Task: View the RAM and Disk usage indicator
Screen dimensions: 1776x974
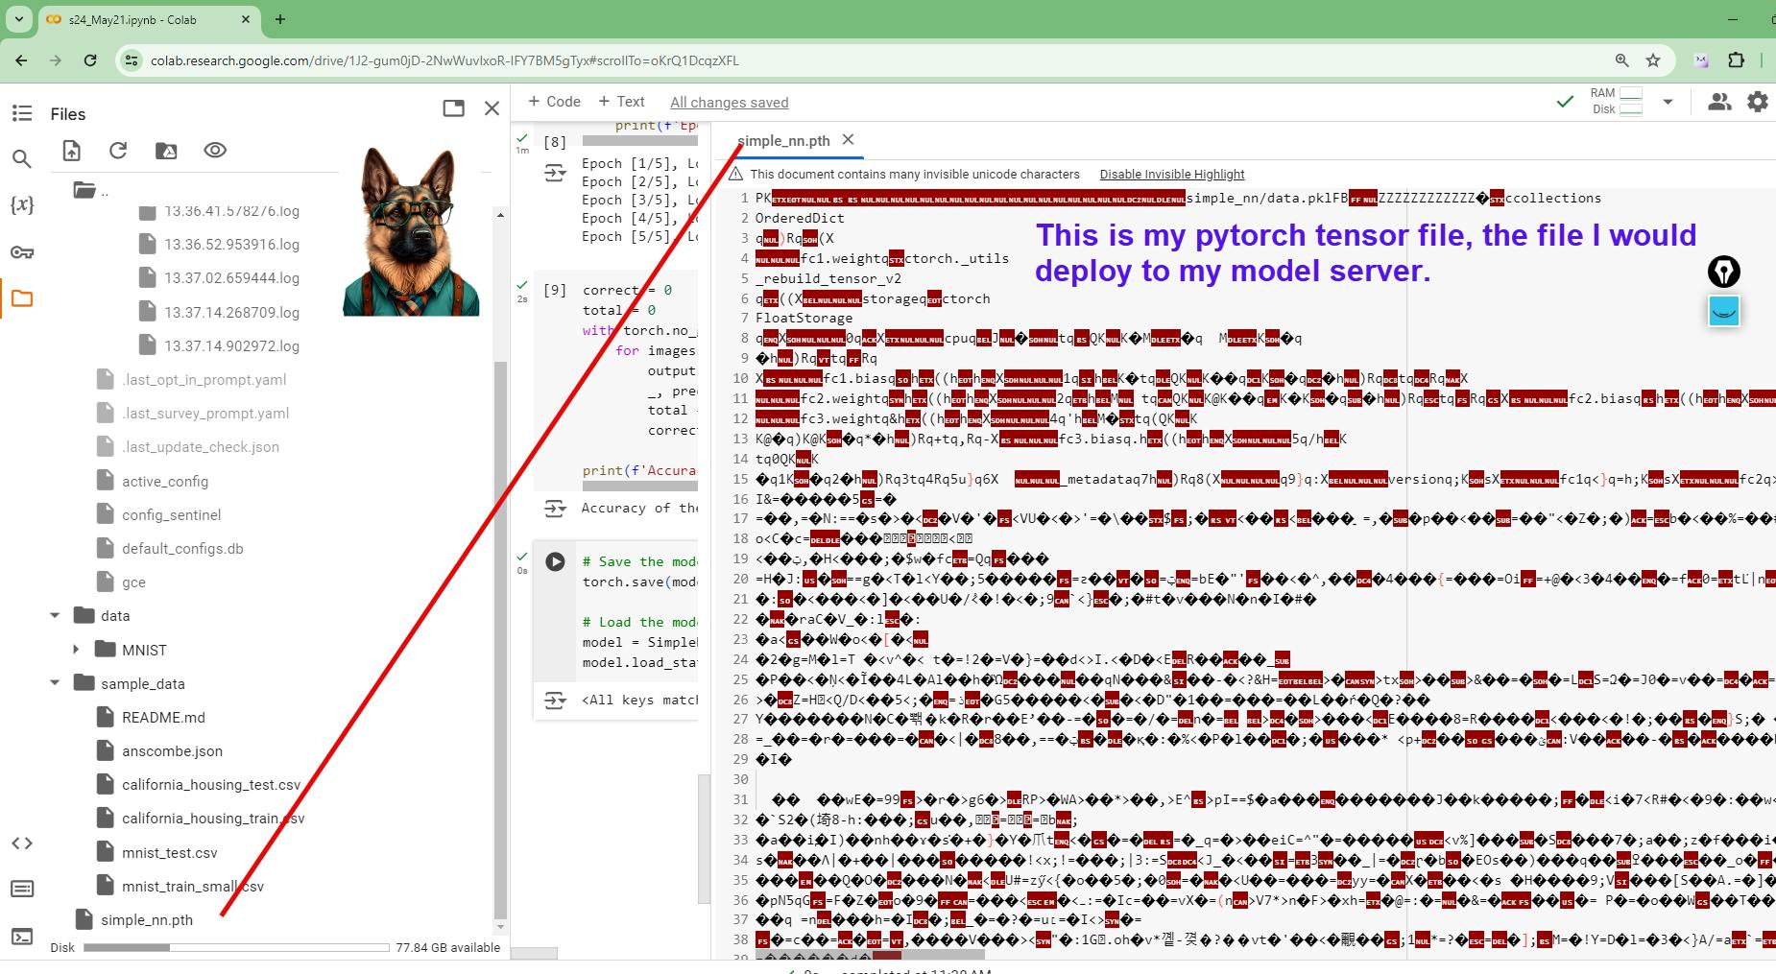Action: (x=1616, y=102)
